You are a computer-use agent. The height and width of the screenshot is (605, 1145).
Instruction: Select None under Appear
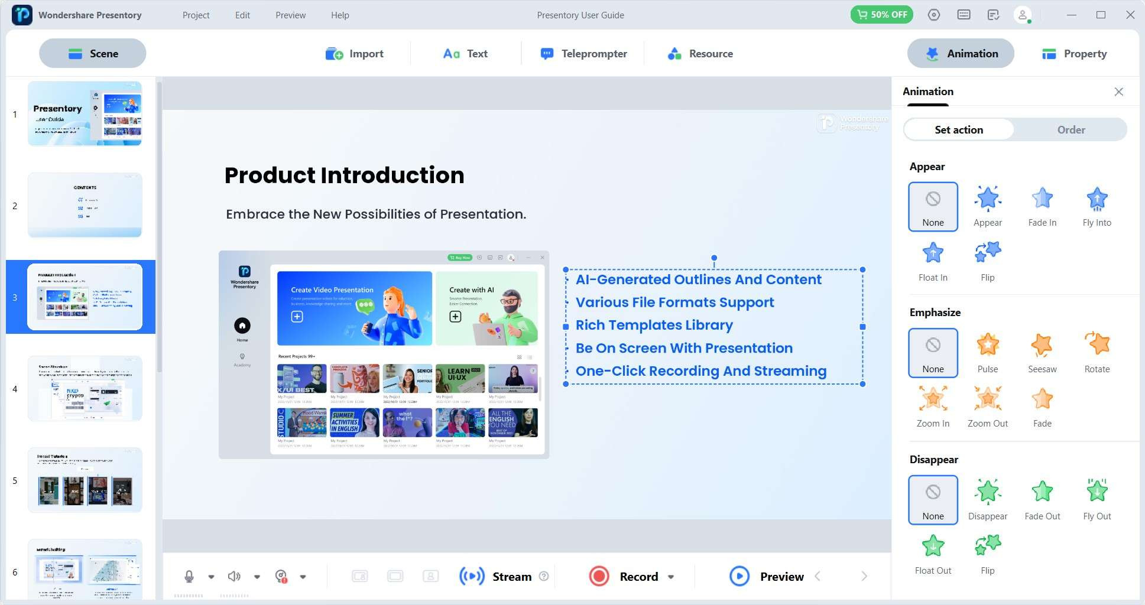pos(933,206)
